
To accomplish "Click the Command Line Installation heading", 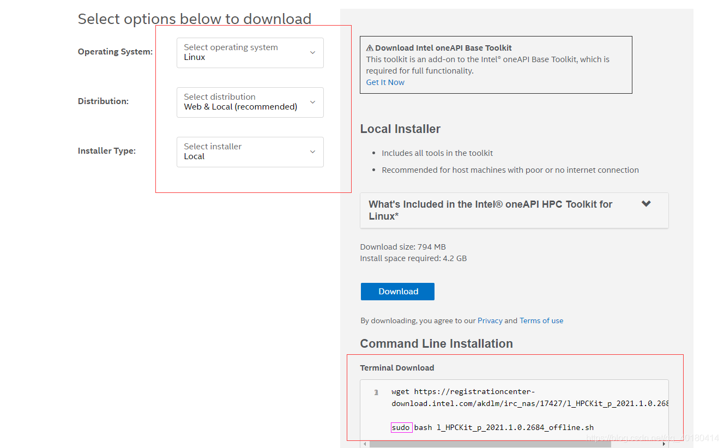I will coord(436,344).
